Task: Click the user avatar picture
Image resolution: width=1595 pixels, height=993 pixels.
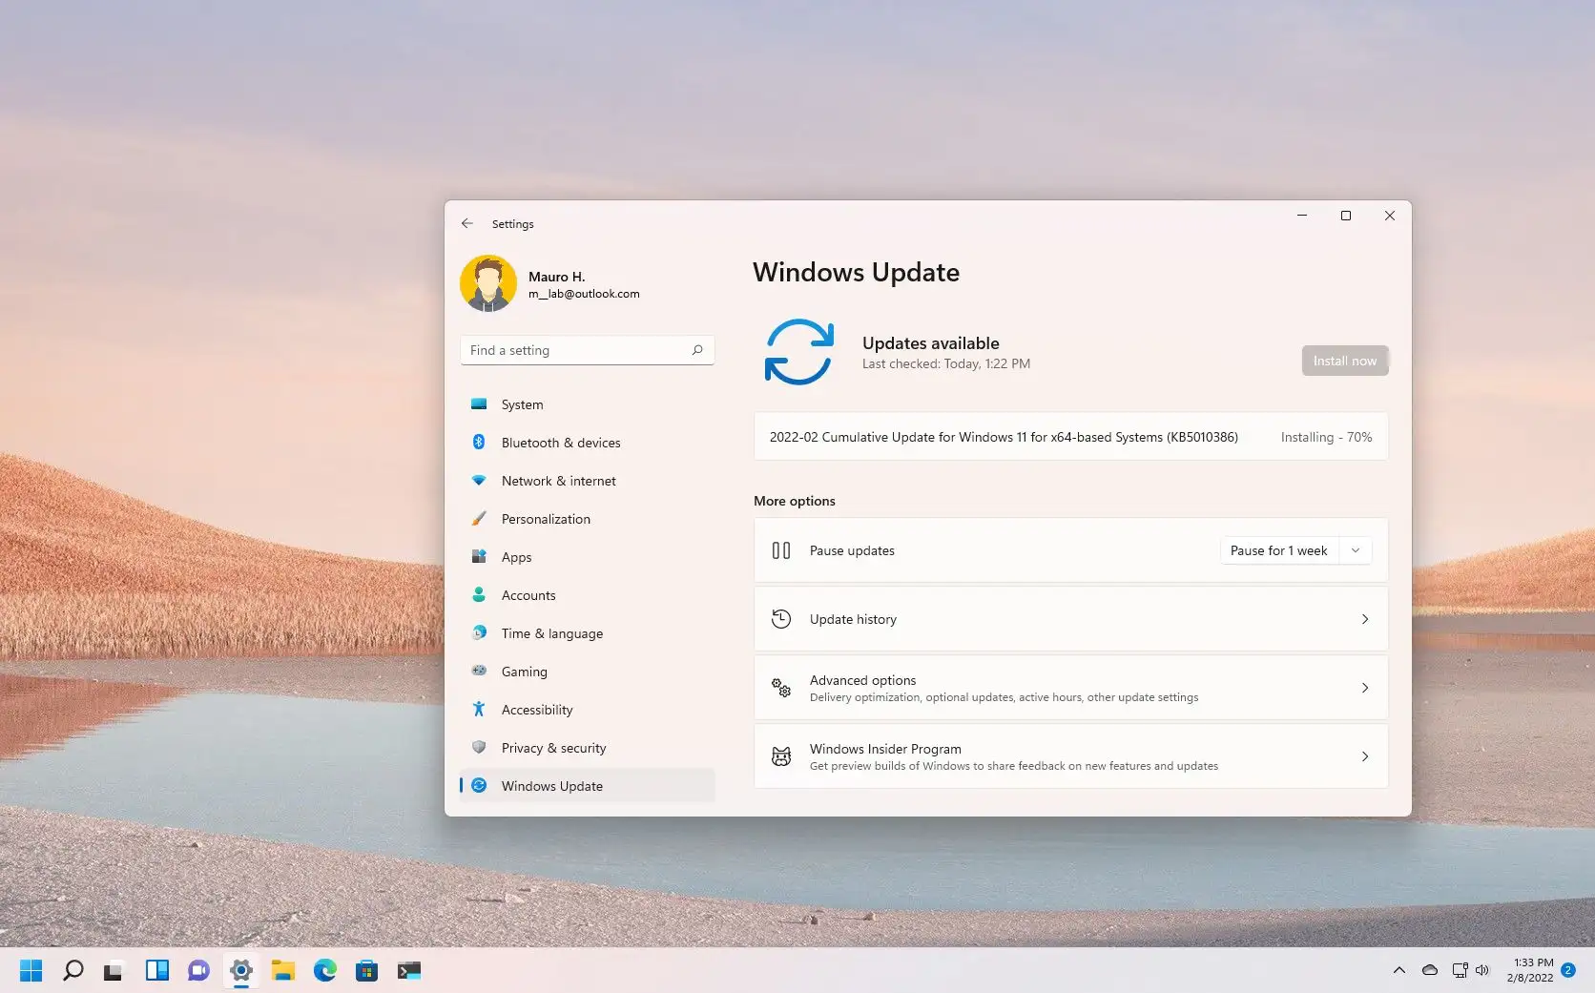Action: 488,283
